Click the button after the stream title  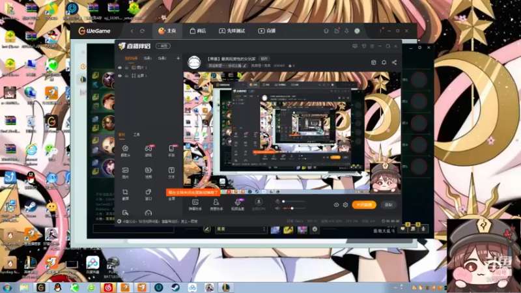264,59
